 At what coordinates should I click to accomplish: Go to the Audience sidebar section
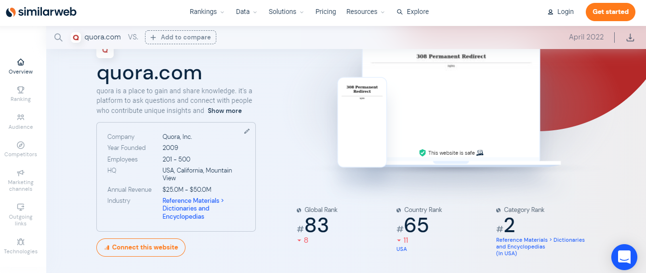(21, 122)
